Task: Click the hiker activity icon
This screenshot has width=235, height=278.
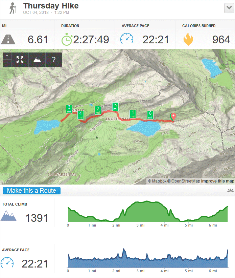Action: coord(13,8)
